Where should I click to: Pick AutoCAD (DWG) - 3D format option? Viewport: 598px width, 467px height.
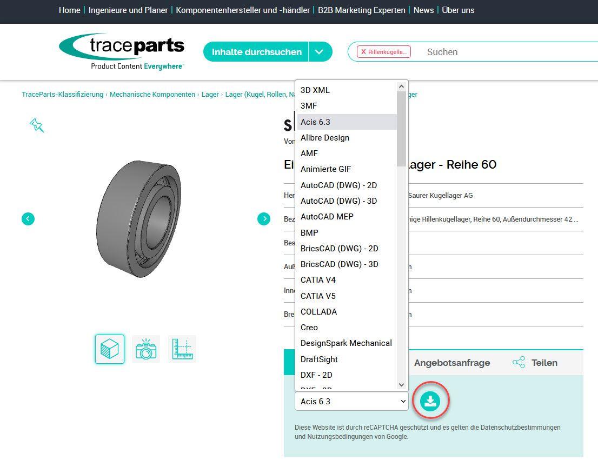[x=338, y=201]
